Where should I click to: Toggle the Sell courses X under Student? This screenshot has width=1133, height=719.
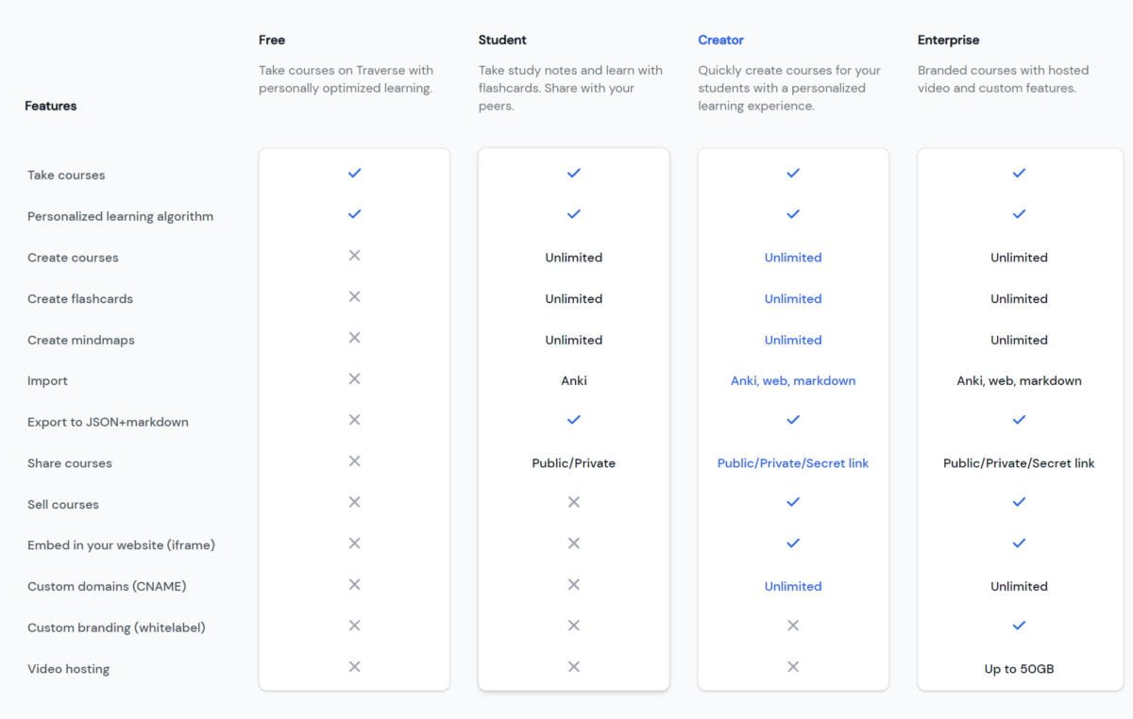point(573,502)
